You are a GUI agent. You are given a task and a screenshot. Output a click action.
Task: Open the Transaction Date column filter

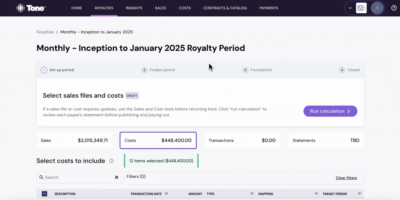[x=167, y=194]
